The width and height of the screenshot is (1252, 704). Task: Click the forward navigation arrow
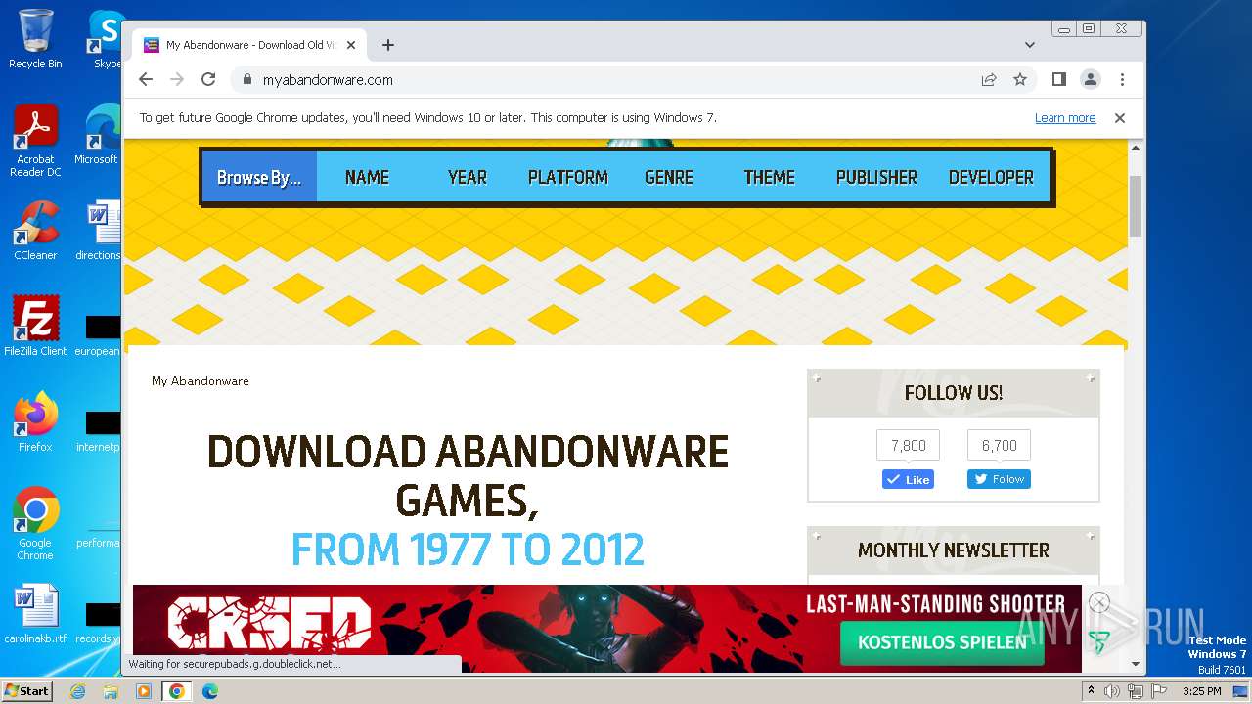[177, 80]
